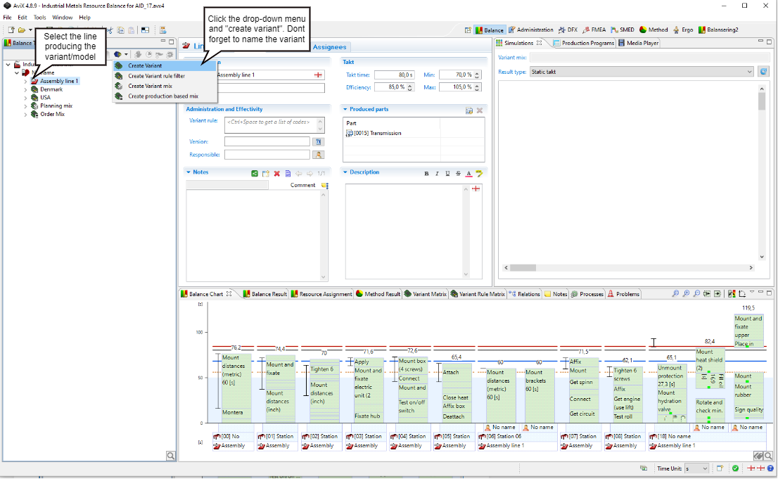Click the magnifier icon under the tree

coord(171,456)
